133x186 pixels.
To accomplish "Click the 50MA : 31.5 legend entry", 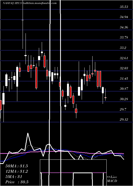I will point(16,166).
